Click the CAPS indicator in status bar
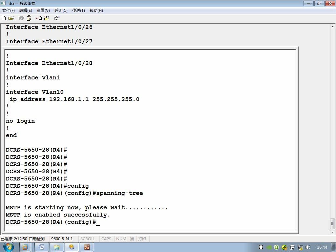This screenshot has height=252, width=336. click(106, 239)
